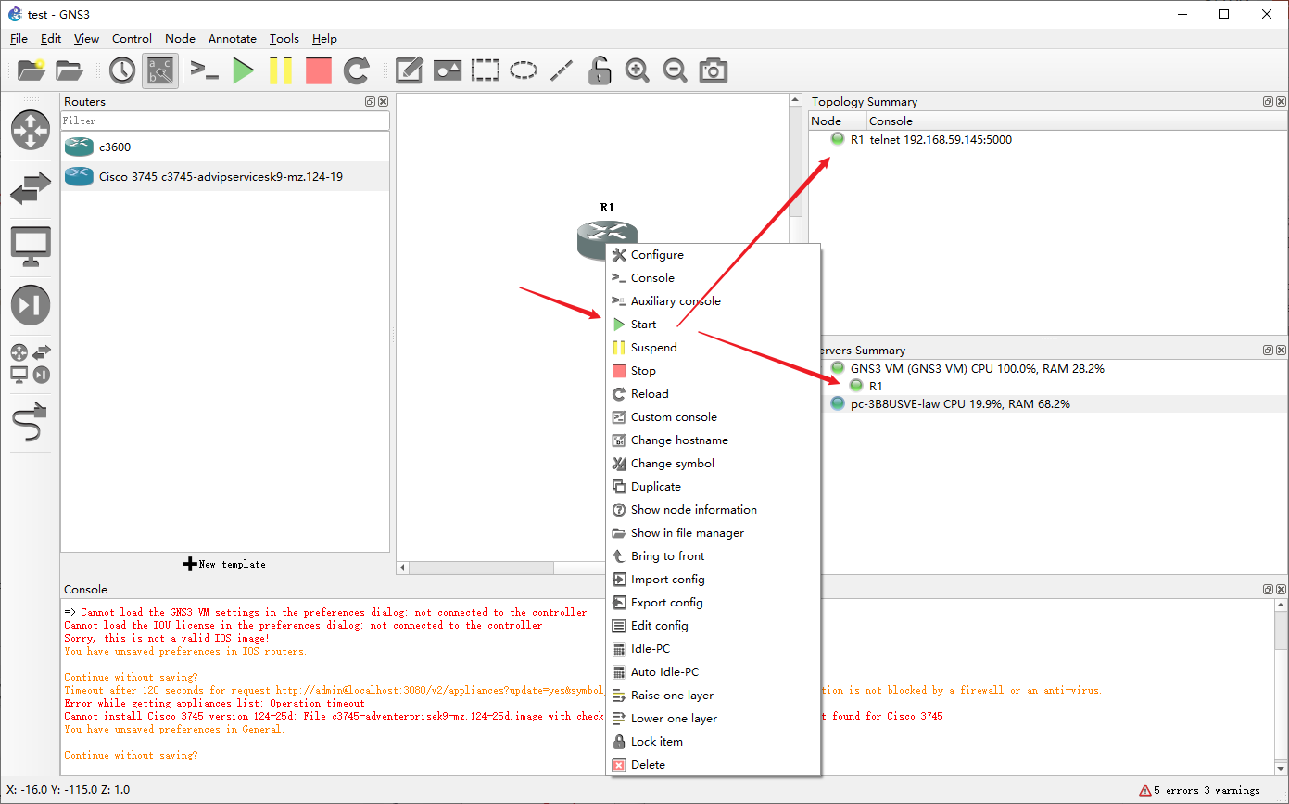Choose Duplicate from the context menu
This screenshot has width=1289, height=804.
pyautogui.click(x=713, y=487)
